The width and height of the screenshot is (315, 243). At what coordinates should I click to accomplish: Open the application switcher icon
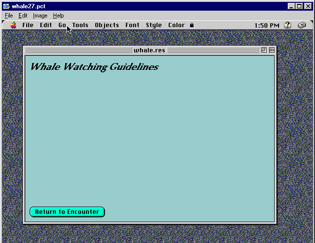302,25
